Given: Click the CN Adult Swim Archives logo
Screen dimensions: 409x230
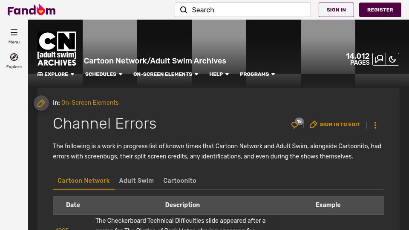Looking at the screenshot, I should [57, 49].
